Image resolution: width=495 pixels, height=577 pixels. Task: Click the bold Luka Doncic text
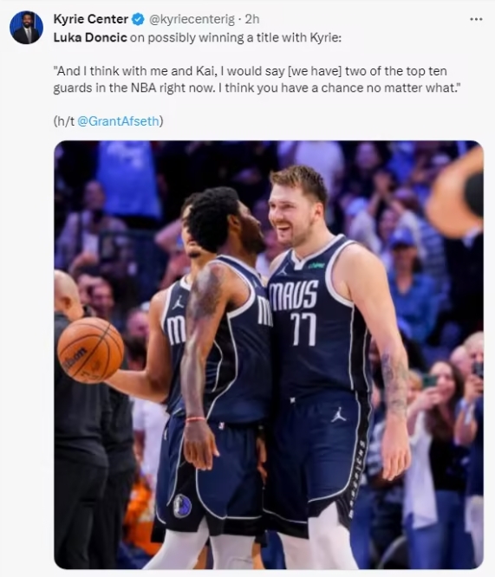point(90,37)
